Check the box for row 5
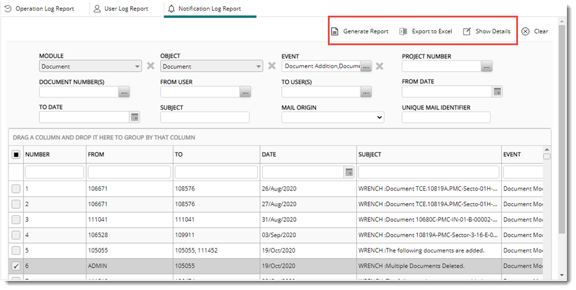Screen dimensions: 576x290 (16, 250)
